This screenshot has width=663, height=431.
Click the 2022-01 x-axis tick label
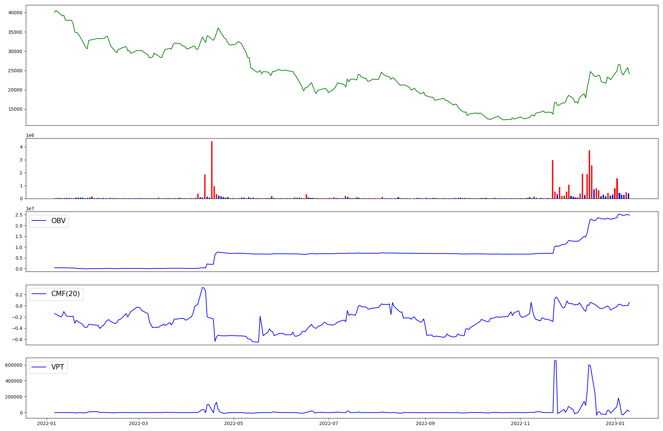47,423
